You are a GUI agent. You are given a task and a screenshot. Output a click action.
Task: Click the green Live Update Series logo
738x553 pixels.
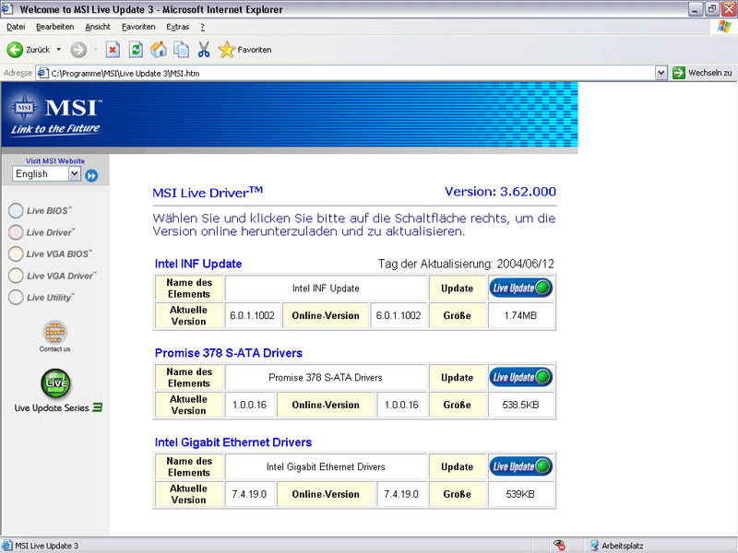55,383
